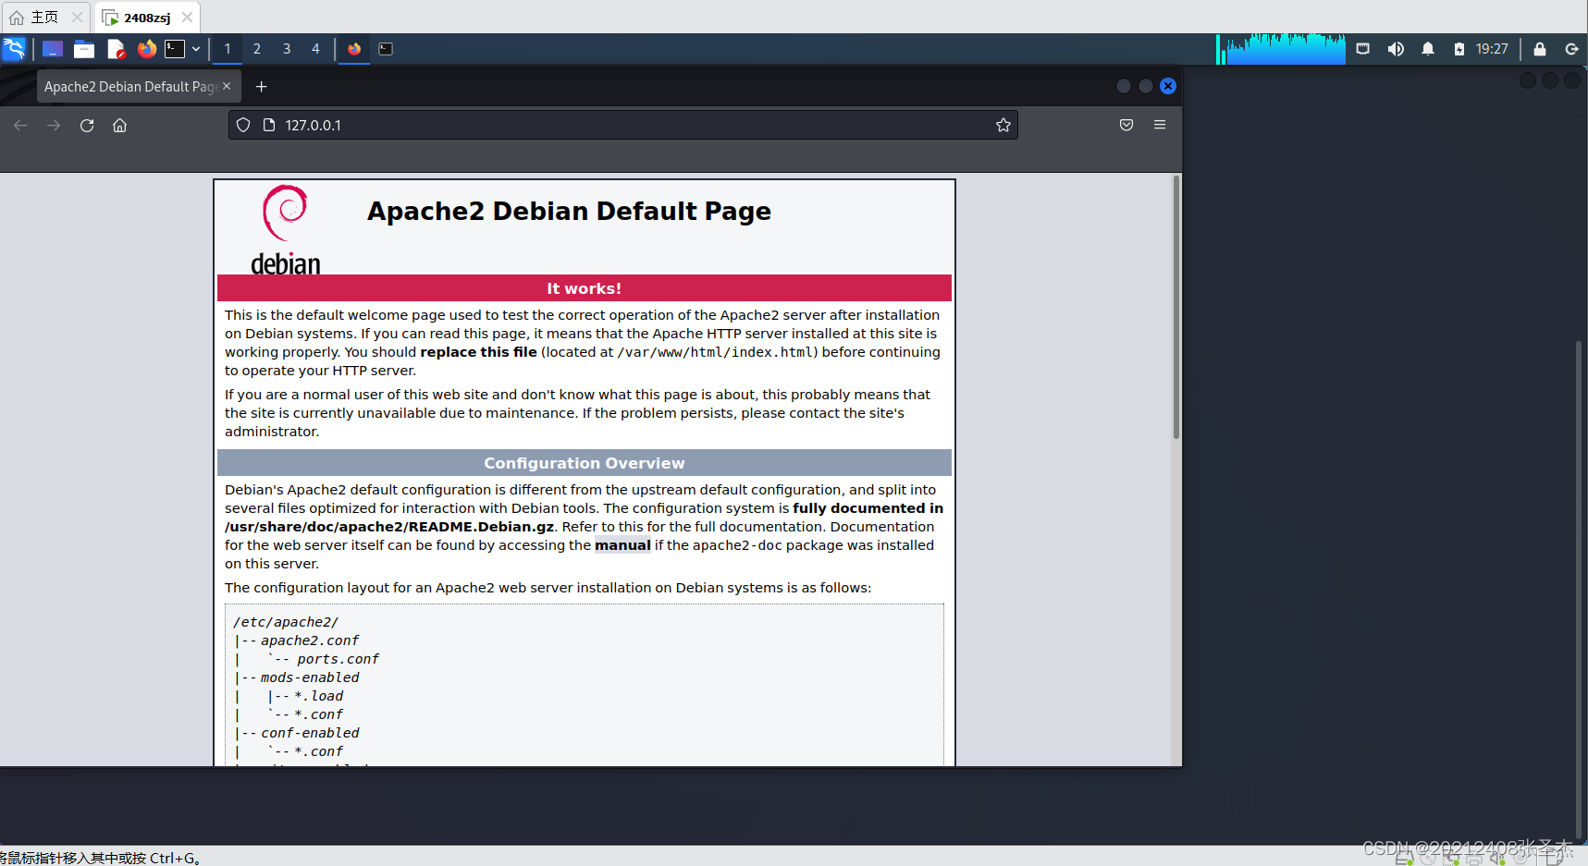The image size is (1588, 866).
Task: Click the Apache2 Debian Default Page heading
Action: 569,212
